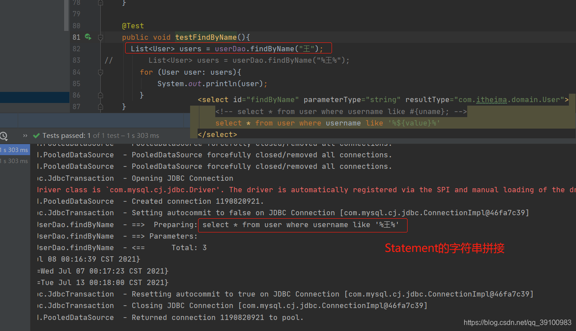Click line number 82 in the gutter
The height and width of the screenshot is (331, 576).
pyautogui.click(x=76, y=49)
